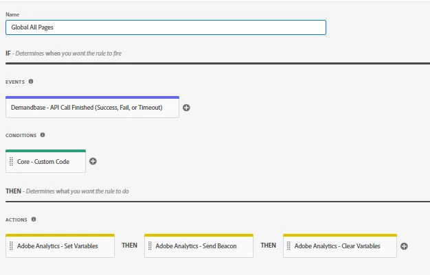Viewport: 430px width, 275px height.
Task: Click THEN between Send Beacon and Clear Variables
Action: coord(268,246)
